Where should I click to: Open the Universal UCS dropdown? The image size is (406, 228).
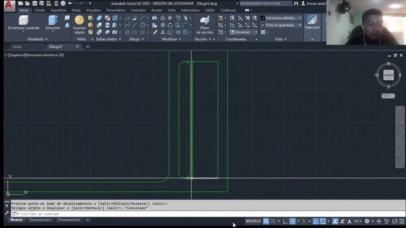(244, 32)
